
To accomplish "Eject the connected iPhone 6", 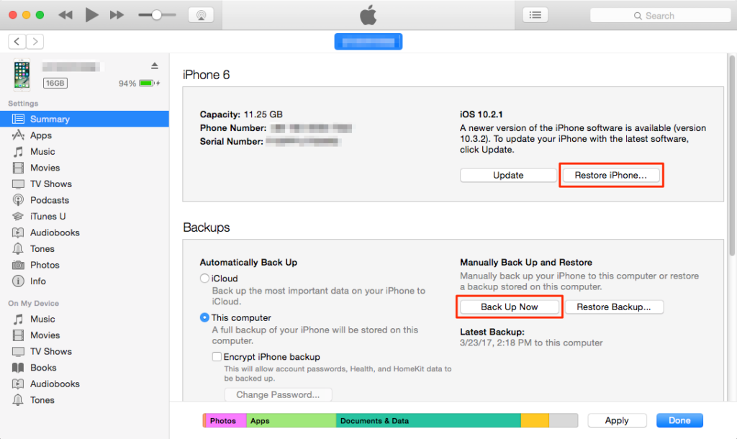I will click(x=154, y=64).
